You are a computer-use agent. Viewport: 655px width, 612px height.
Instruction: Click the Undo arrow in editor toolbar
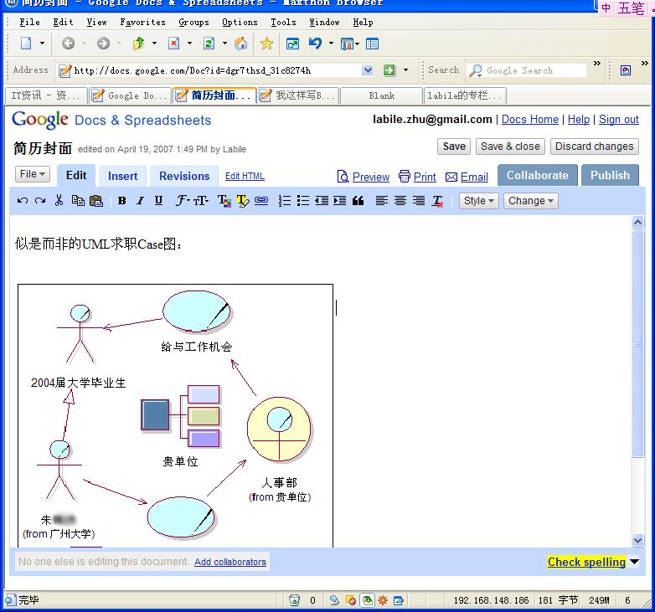23,201
